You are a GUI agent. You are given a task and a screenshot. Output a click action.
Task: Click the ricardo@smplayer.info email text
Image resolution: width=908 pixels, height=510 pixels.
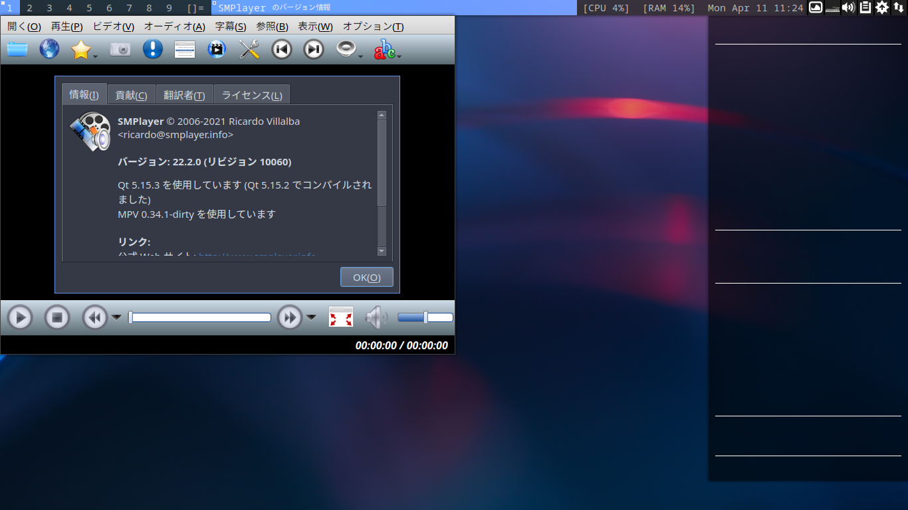175,134
